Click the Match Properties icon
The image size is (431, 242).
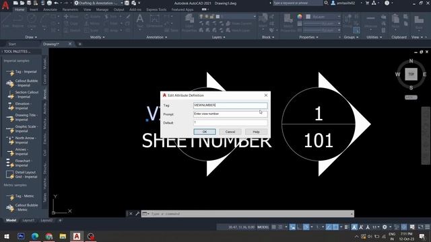tap(288, 22)
